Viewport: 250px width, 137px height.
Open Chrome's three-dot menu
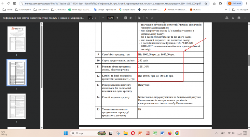coord(246,4)
